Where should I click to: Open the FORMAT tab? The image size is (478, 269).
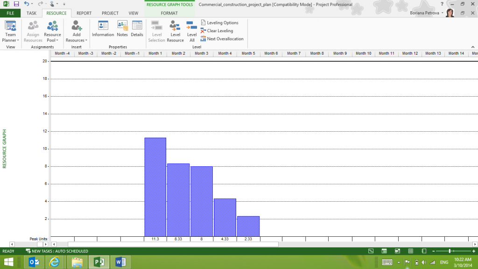click(x=169, y=13)
